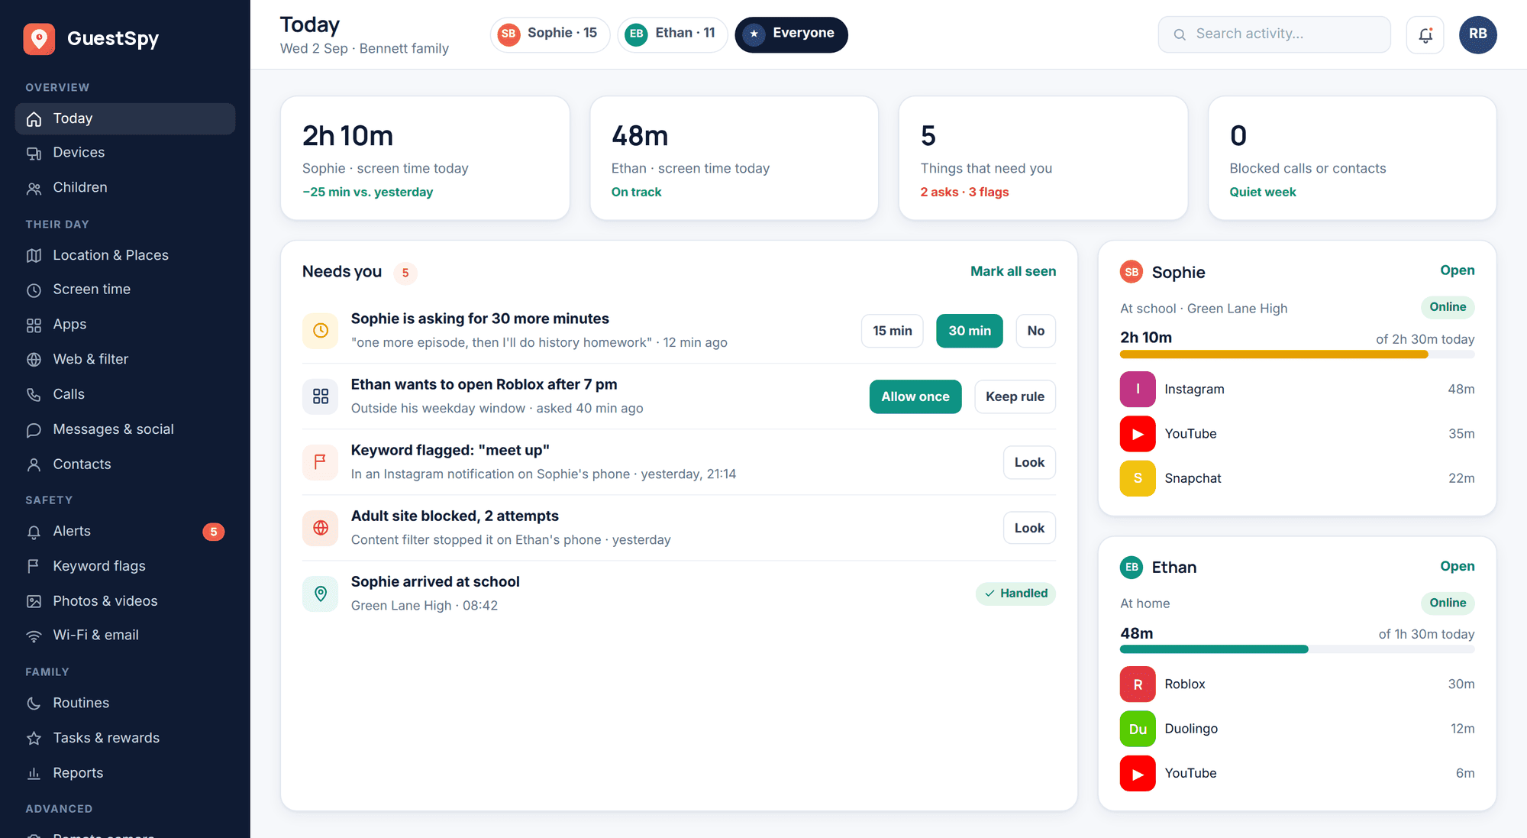This screenshot has width=1527, height=838.
Task: Open the Ethan screen time 48m card
Action: coord(734,158)
